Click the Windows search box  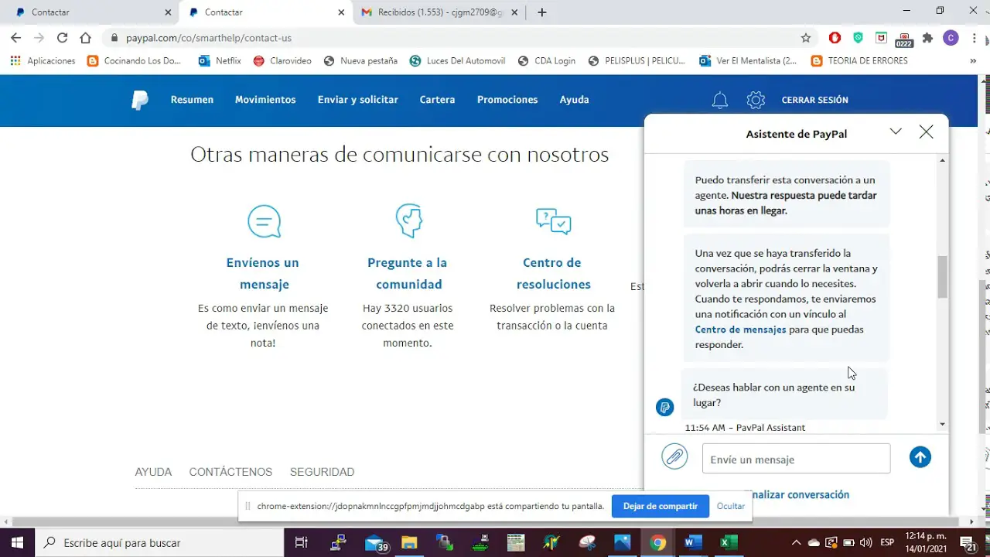click(x=159, y=542)
